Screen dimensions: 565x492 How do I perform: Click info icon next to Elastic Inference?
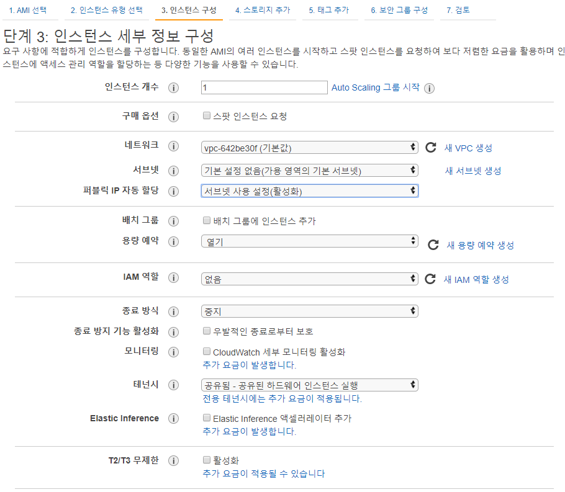(173, 418)
